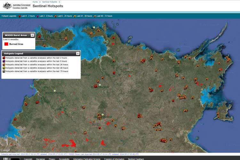Click the Nitmiluk National Park circle marker
The width and height of the screenshot is (240, 160).
103,115
